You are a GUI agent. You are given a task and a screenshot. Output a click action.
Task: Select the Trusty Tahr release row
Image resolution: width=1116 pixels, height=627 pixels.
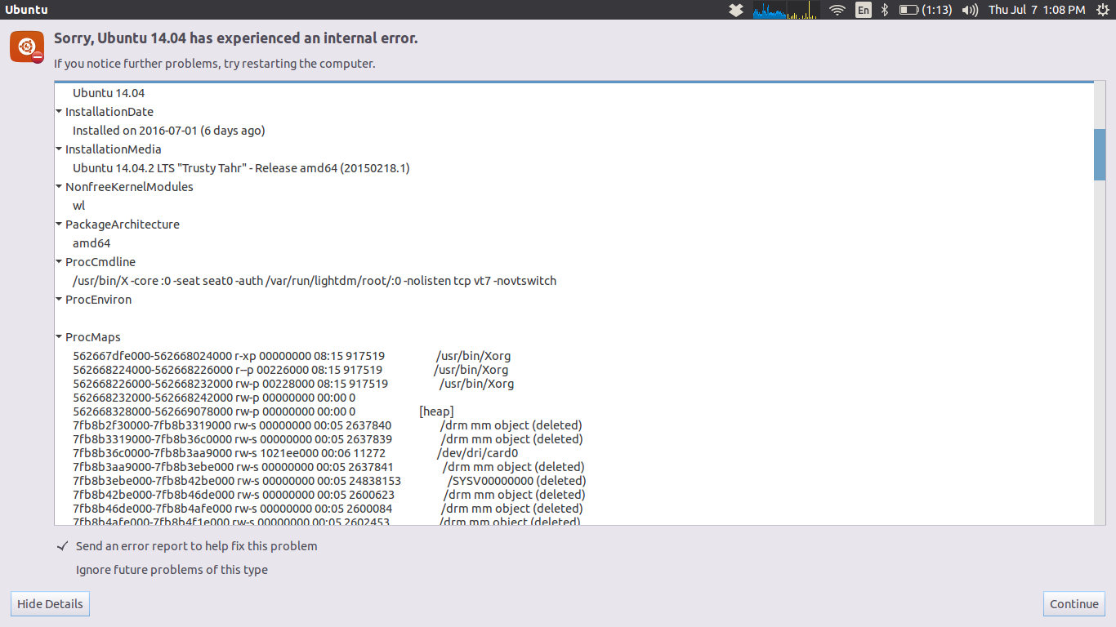241,168
